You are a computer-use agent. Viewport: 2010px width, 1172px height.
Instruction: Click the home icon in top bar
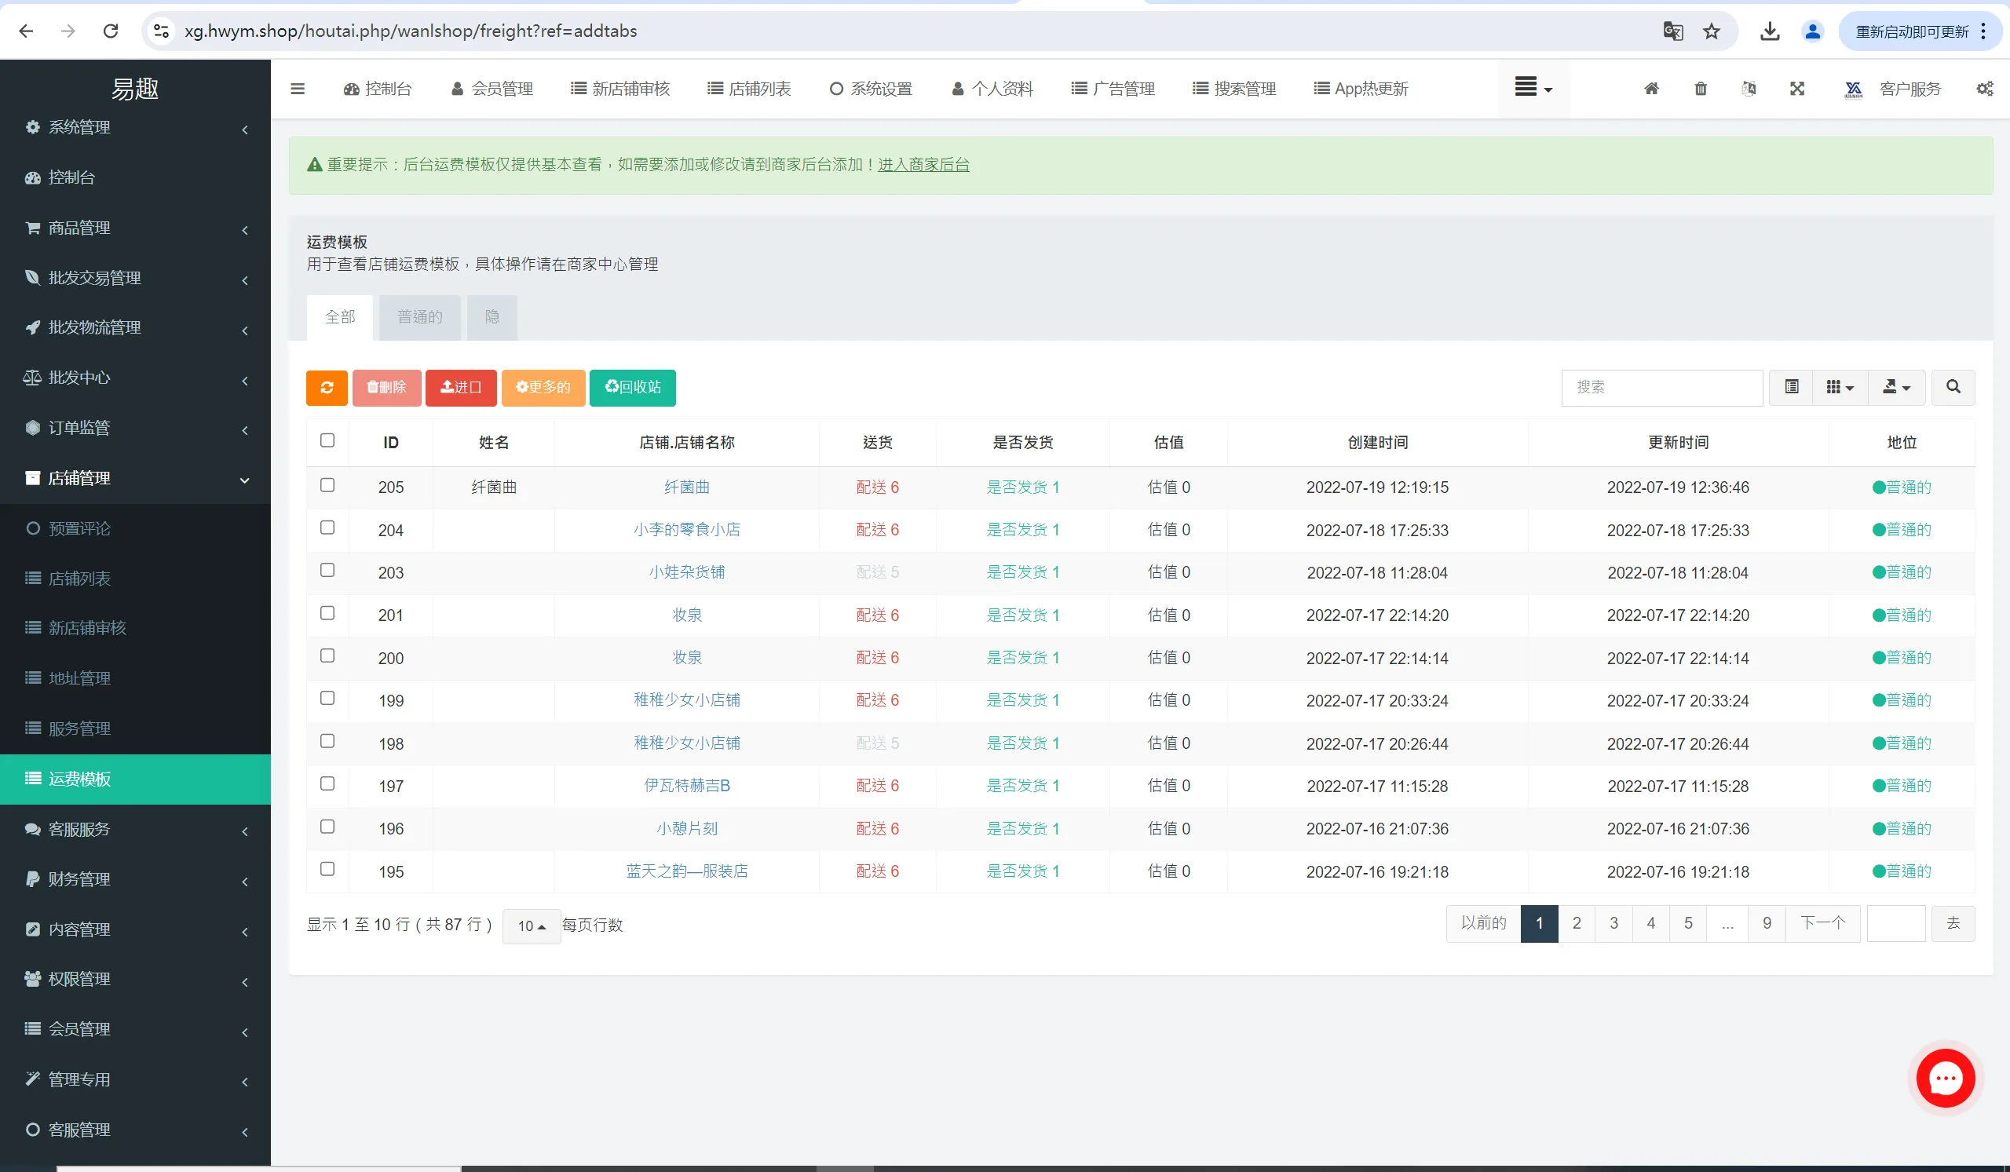click(x=1651, y=89)
